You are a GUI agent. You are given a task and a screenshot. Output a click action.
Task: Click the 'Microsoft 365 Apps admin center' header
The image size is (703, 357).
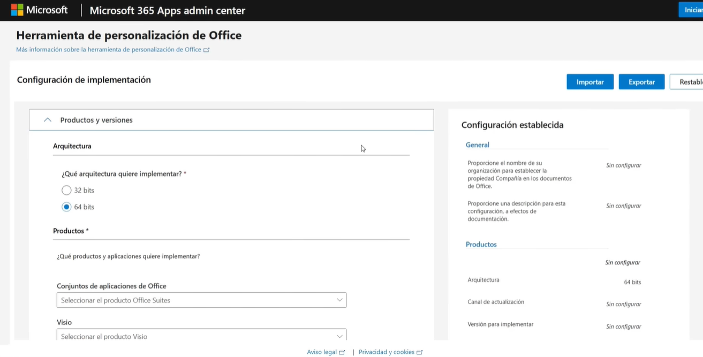coord(167,10)
